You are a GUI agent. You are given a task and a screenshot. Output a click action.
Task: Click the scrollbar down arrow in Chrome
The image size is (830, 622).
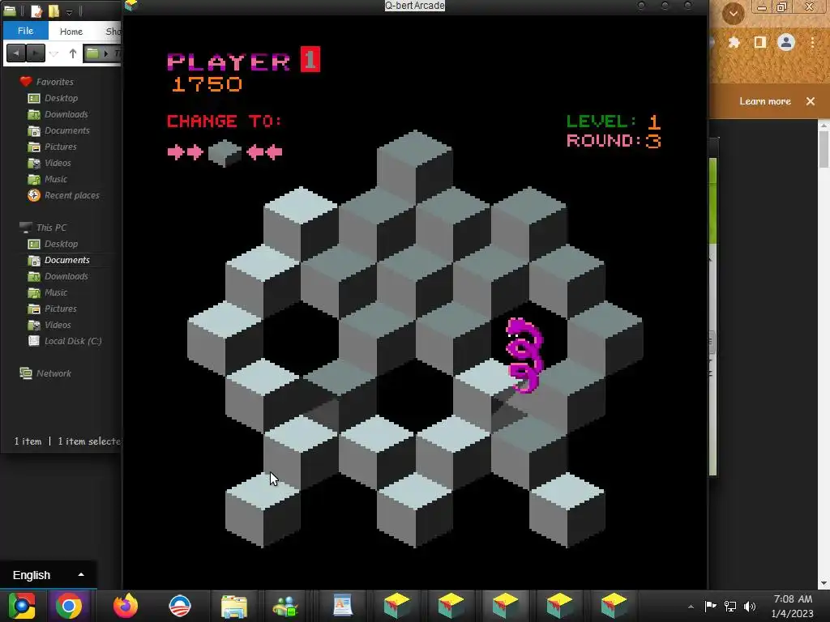click(x=824, y=583)
